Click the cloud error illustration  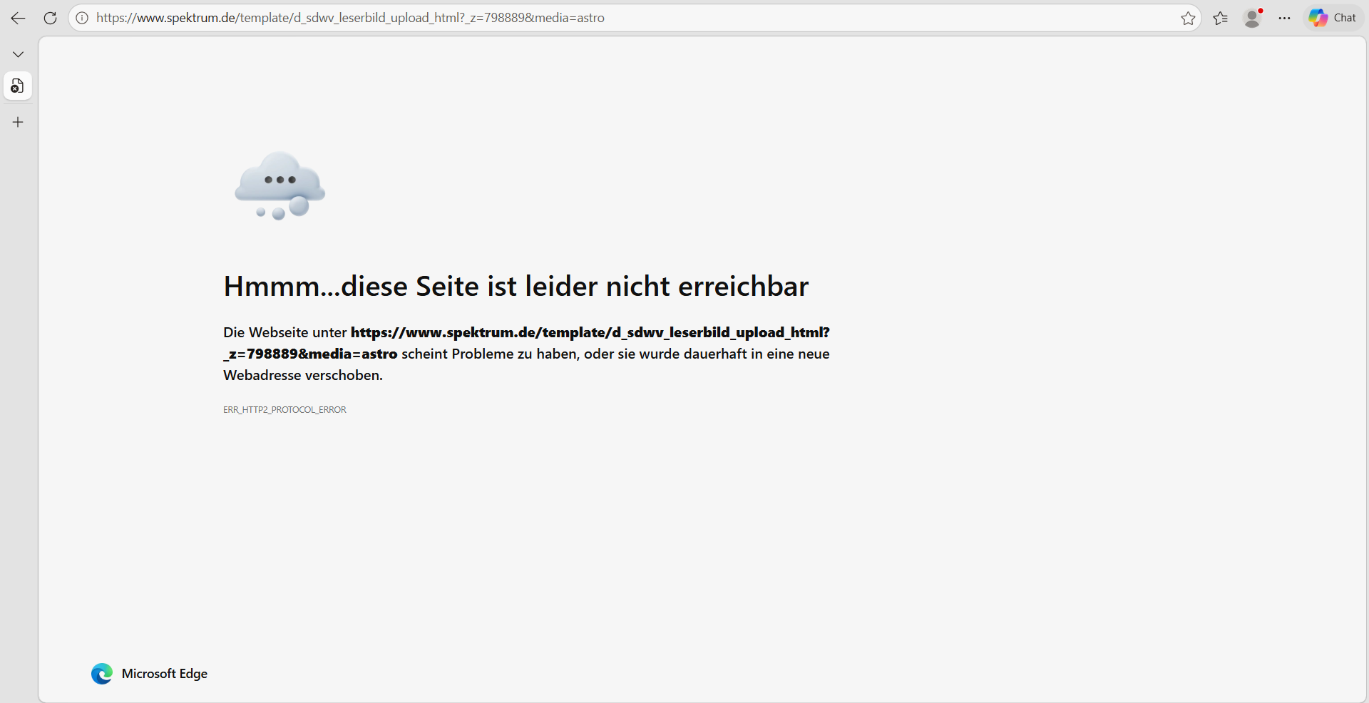280,185
